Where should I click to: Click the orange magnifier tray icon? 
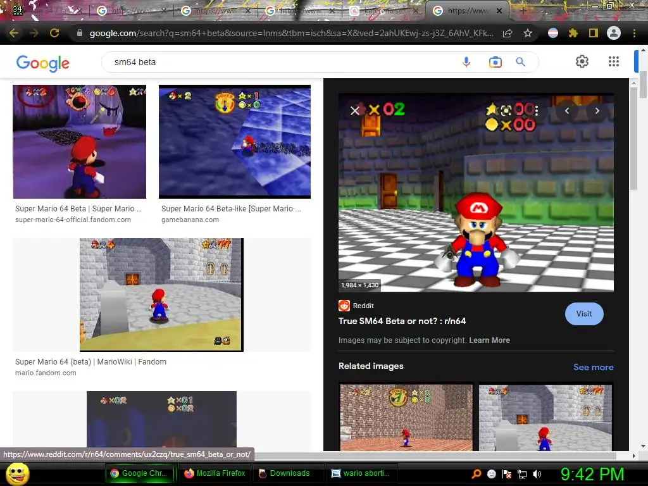pyautogui.click(x=476, y=474)
